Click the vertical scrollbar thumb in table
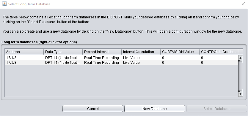Image resolution: width=248 pixels, height=116 pixels. tap(240, 76)
